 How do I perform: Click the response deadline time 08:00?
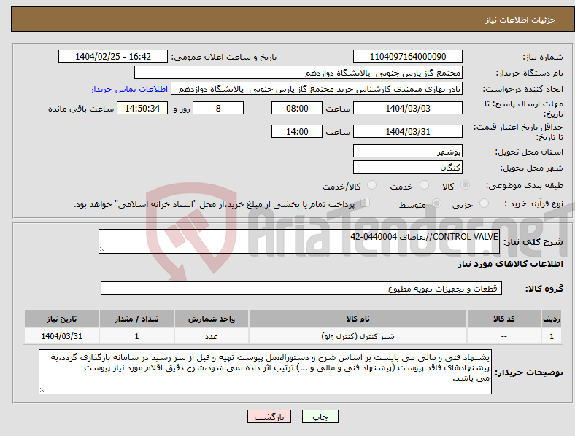point(297,108)
